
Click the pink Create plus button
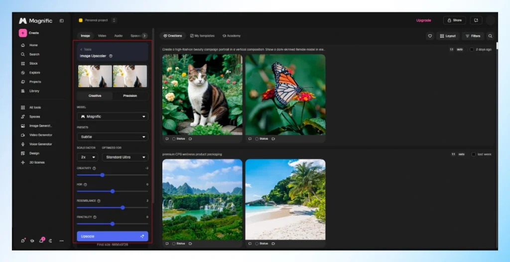tap(23, 33)
